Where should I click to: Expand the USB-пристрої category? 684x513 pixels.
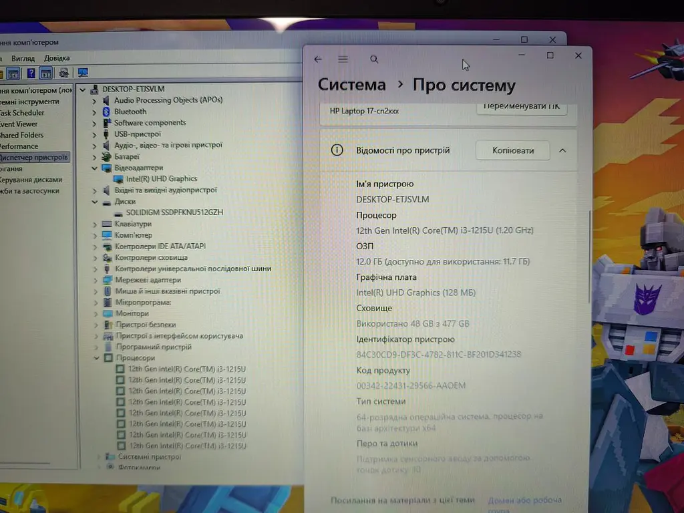point(94,135)
